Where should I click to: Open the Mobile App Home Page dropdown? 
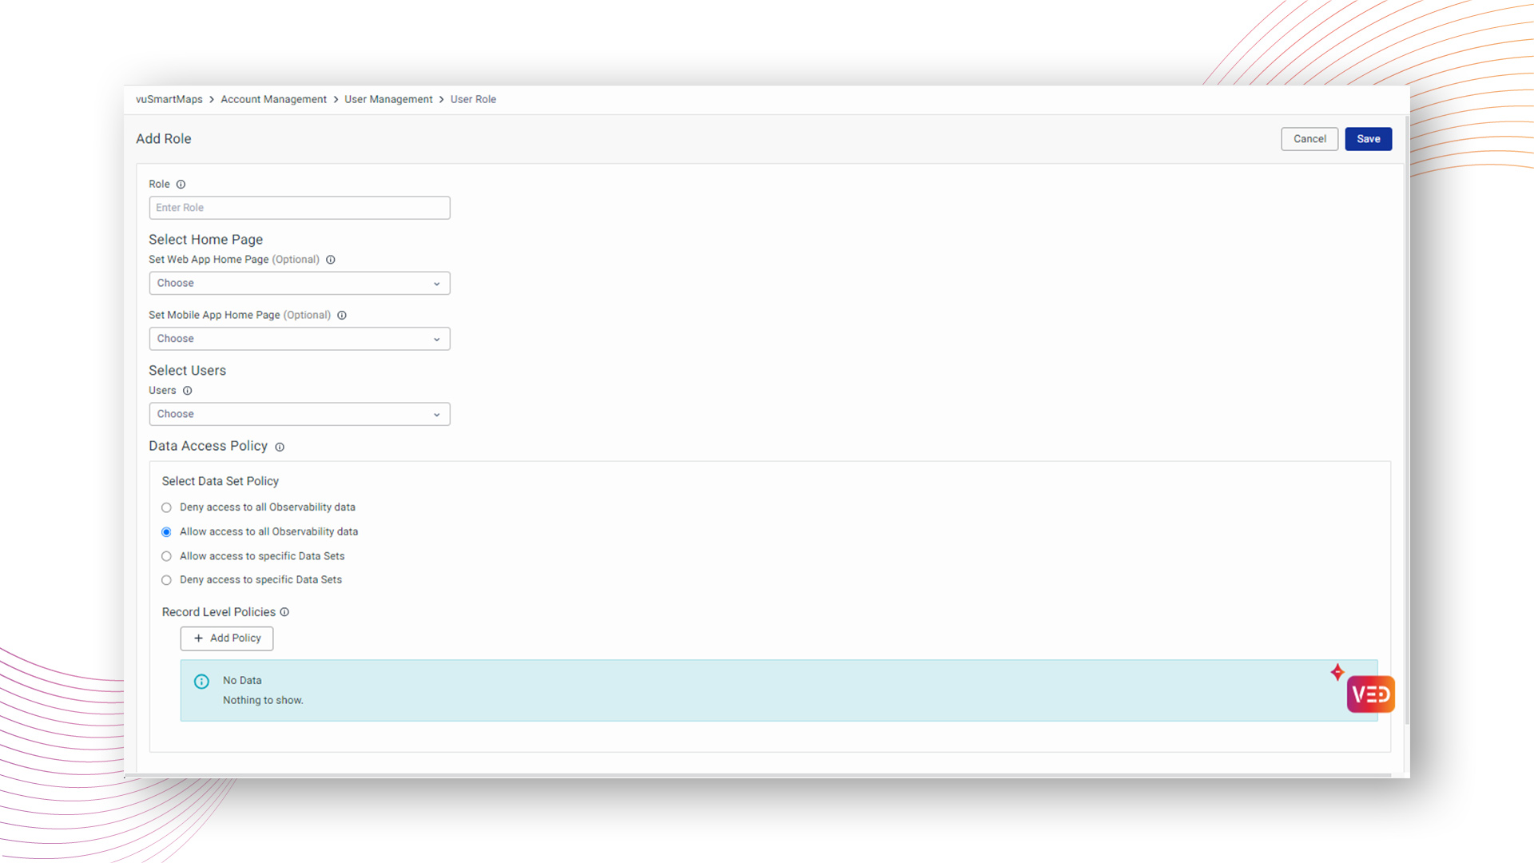(299, 339)
